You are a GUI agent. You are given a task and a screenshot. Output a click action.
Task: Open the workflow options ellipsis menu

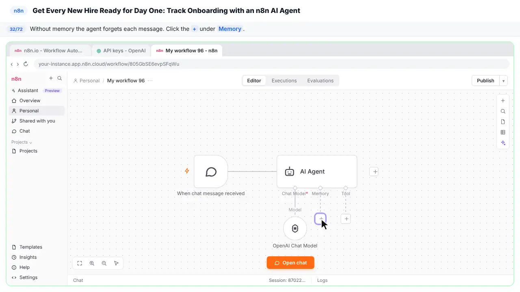click(x=150, y=81)
